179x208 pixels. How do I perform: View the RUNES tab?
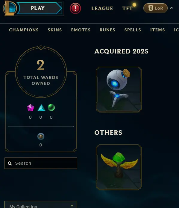pyautogui.click(x=107, y=30)
